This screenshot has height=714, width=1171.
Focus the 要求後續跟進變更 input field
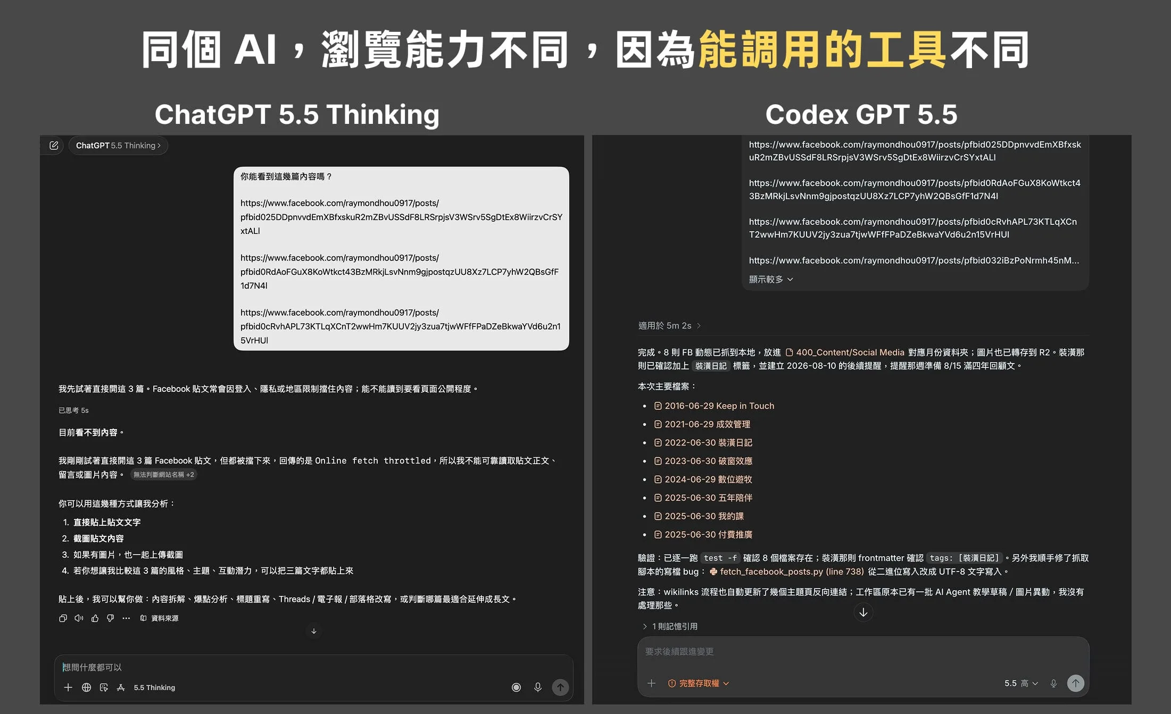click(x=863, y=652)
